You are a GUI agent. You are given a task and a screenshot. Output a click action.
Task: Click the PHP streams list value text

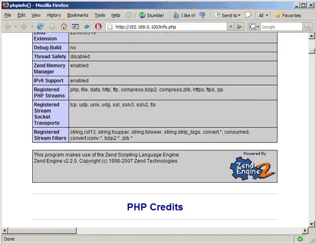coord(147,90)
